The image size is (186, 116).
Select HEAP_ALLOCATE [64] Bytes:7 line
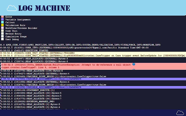[x=31, y=99]
